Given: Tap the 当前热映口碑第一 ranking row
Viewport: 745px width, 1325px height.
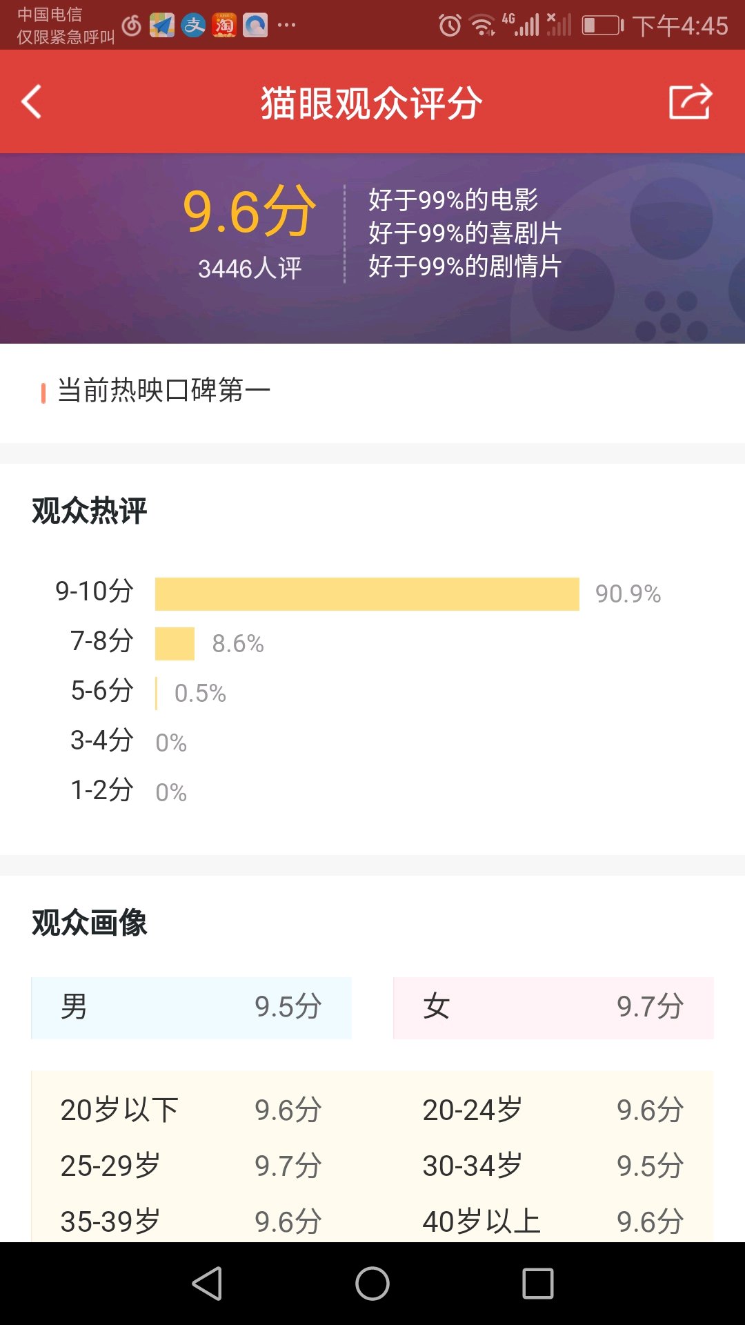Looking at the screenshot, I should [x=163, y=391].
